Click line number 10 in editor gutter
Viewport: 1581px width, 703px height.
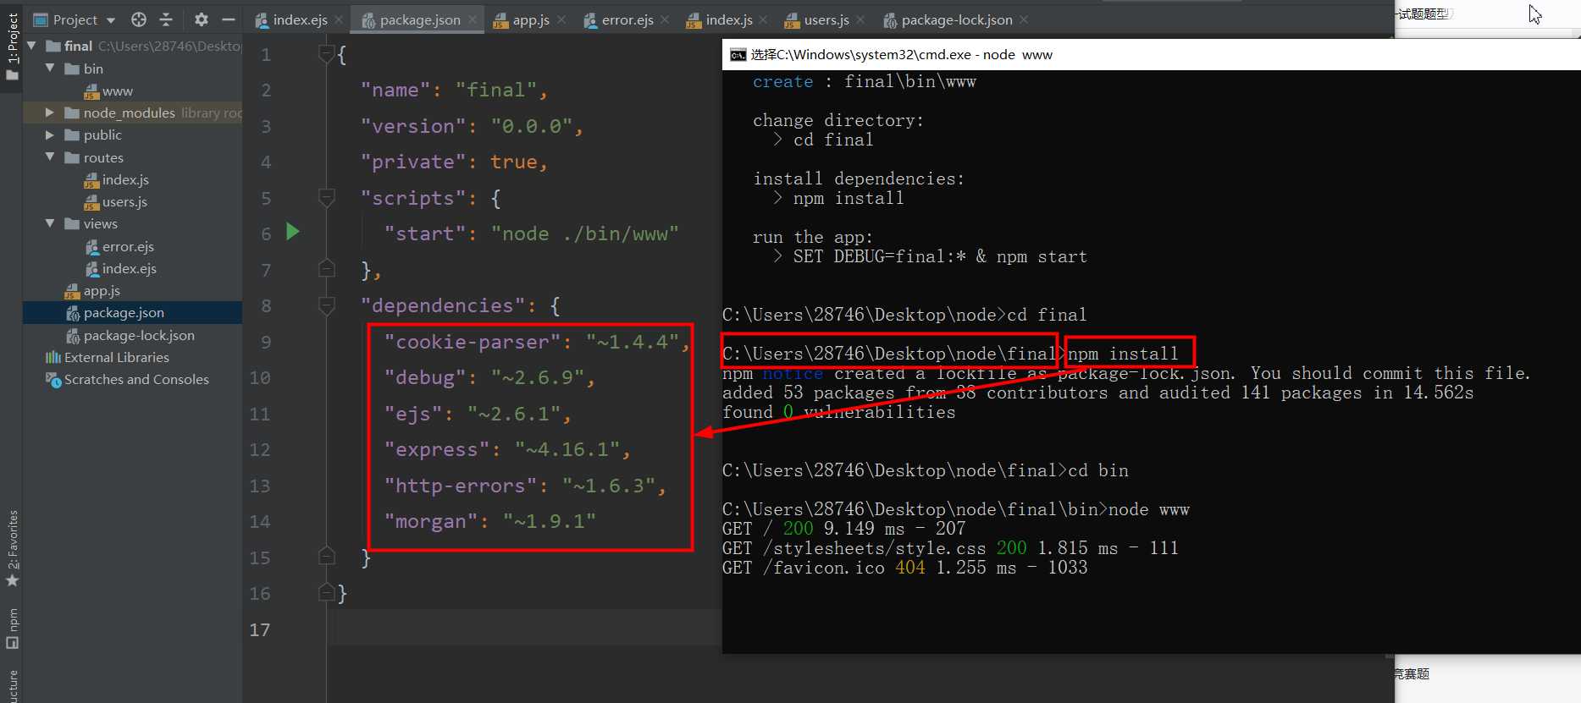click(x=260, y=377)
